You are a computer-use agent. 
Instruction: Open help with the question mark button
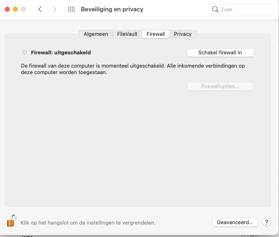[267, 222]
